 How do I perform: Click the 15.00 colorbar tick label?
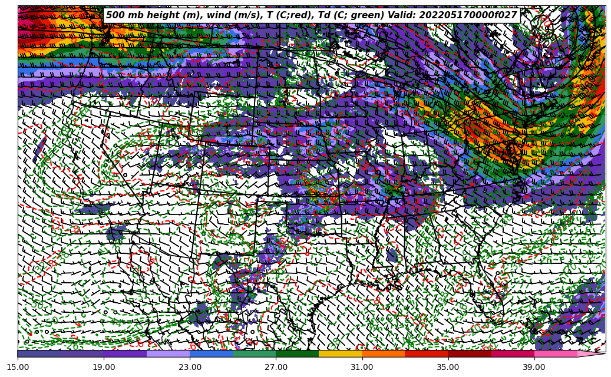[18, 367]
